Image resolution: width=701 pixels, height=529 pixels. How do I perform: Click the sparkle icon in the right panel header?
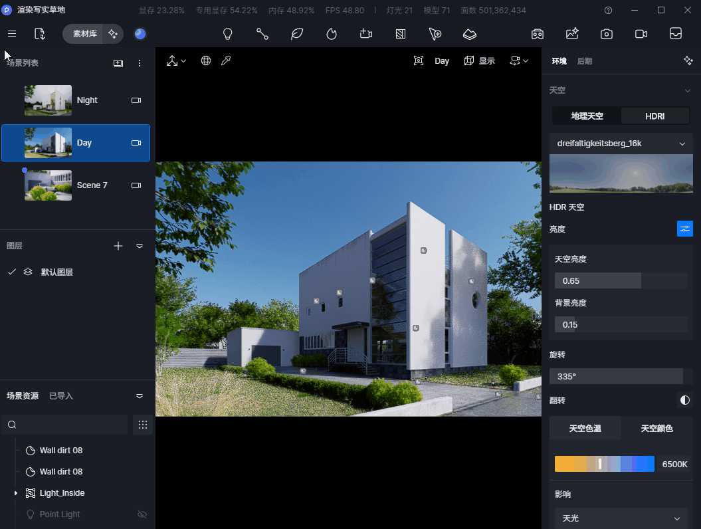click(688, 61)
